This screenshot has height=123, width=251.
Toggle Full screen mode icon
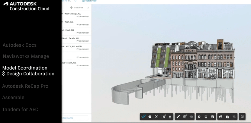pyautogui.click(x=213, y=117)
